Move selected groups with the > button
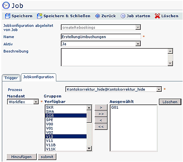Viewport: 183px width, 162px height. (x=101, y=107)
